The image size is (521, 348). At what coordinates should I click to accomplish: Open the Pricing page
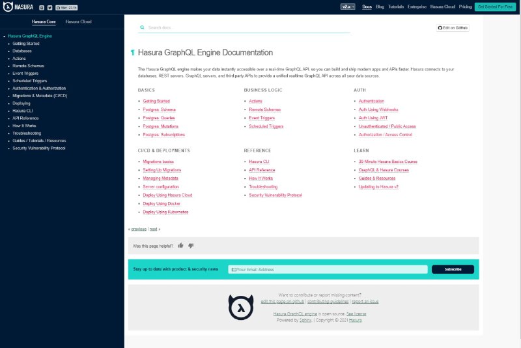coord(465,7)
